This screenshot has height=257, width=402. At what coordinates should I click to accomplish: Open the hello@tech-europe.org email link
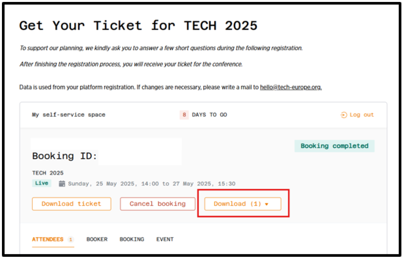pos(291,87)
